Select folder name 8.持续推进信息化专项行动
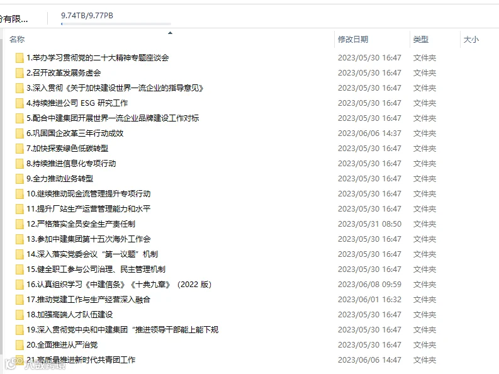The image size is (499, 374). [x=71, y=164]
